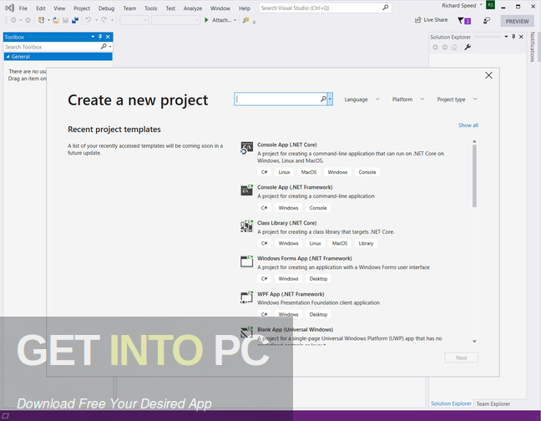Open the Analyze menu

[193, 8]
